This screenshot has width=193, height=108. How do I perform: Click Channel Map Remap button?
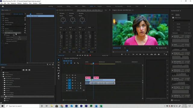point(20,39)
